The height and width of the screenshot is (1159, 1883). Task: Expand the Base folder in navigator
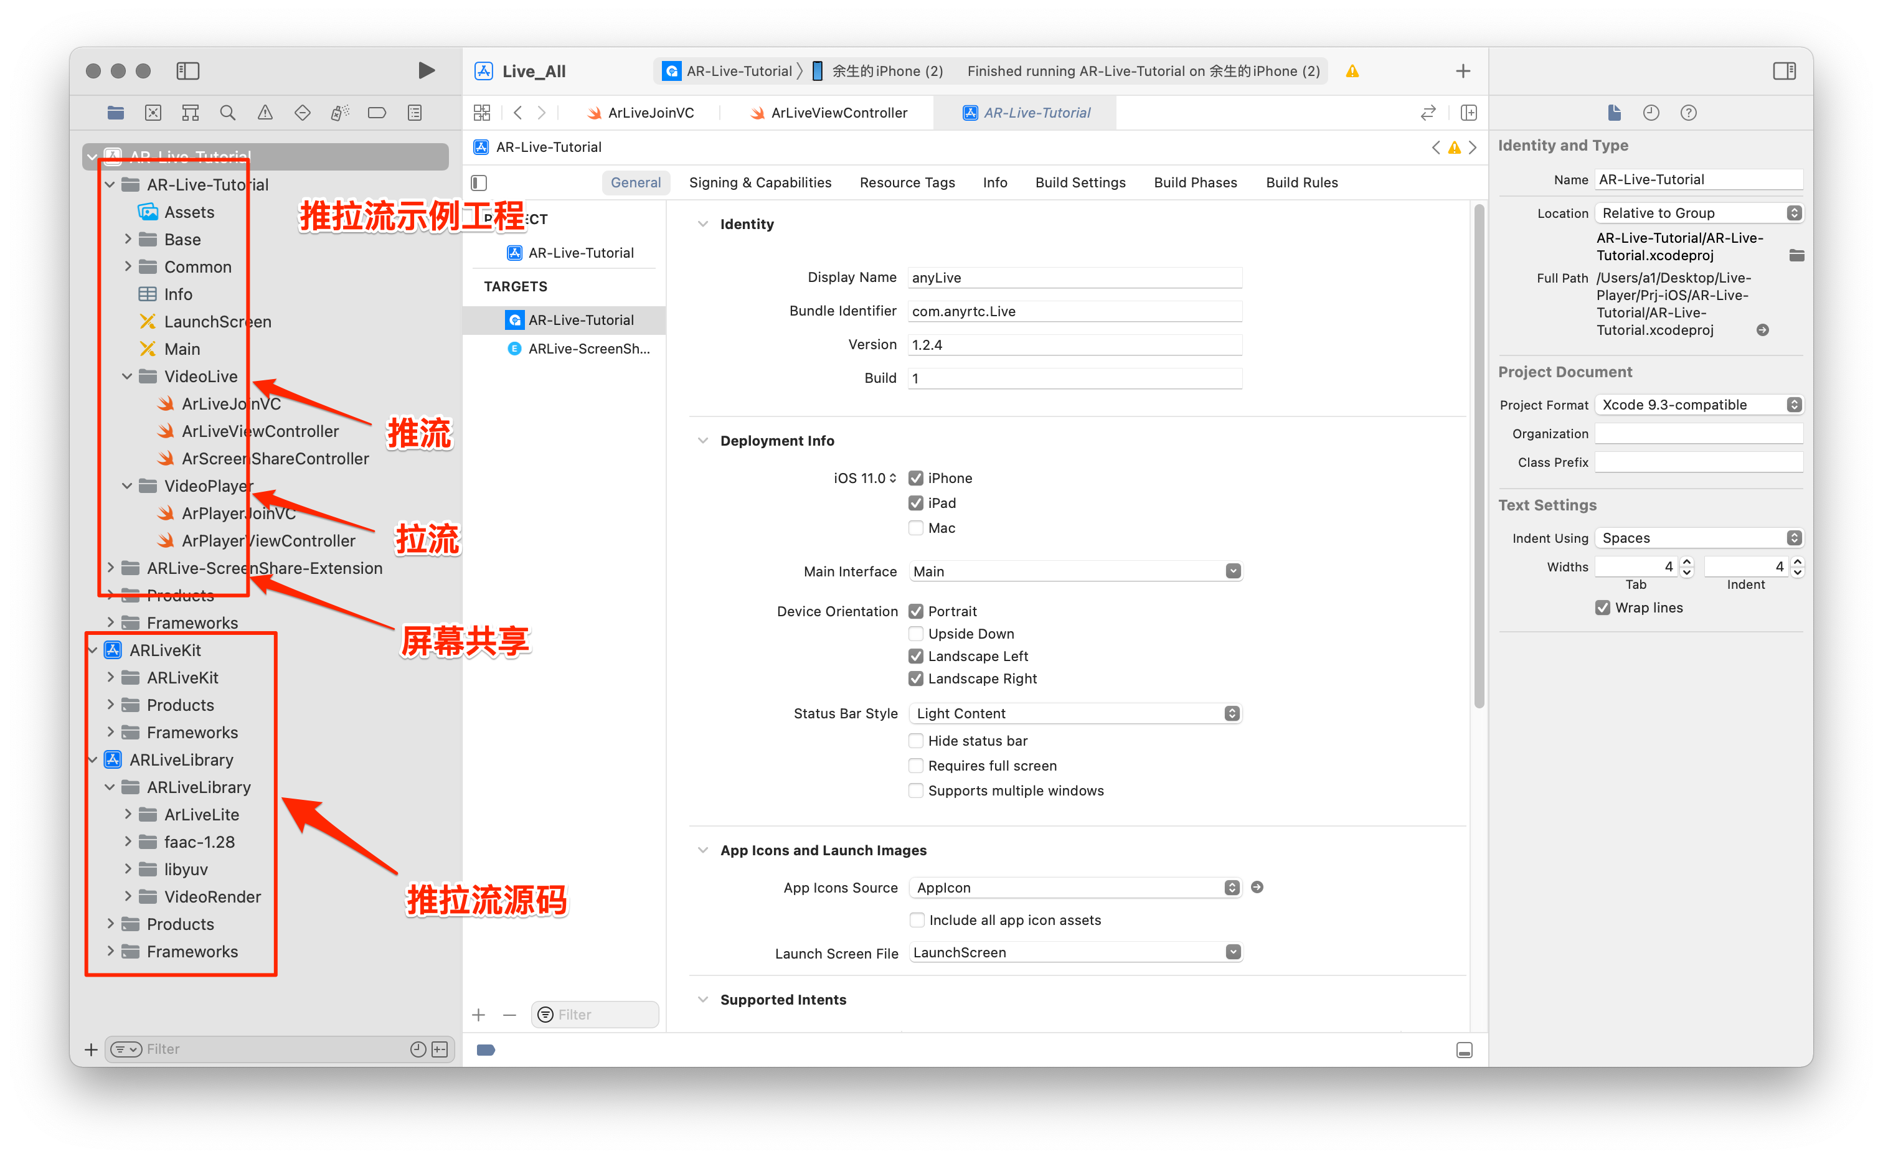click(x=128, y=239)
